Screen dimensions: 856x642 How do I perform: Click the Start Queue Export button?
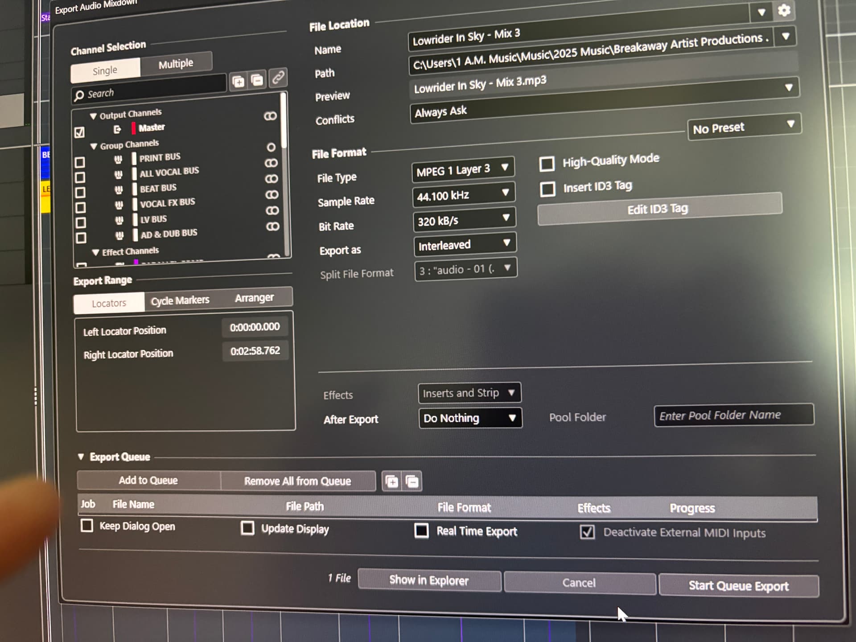point(739,585)
